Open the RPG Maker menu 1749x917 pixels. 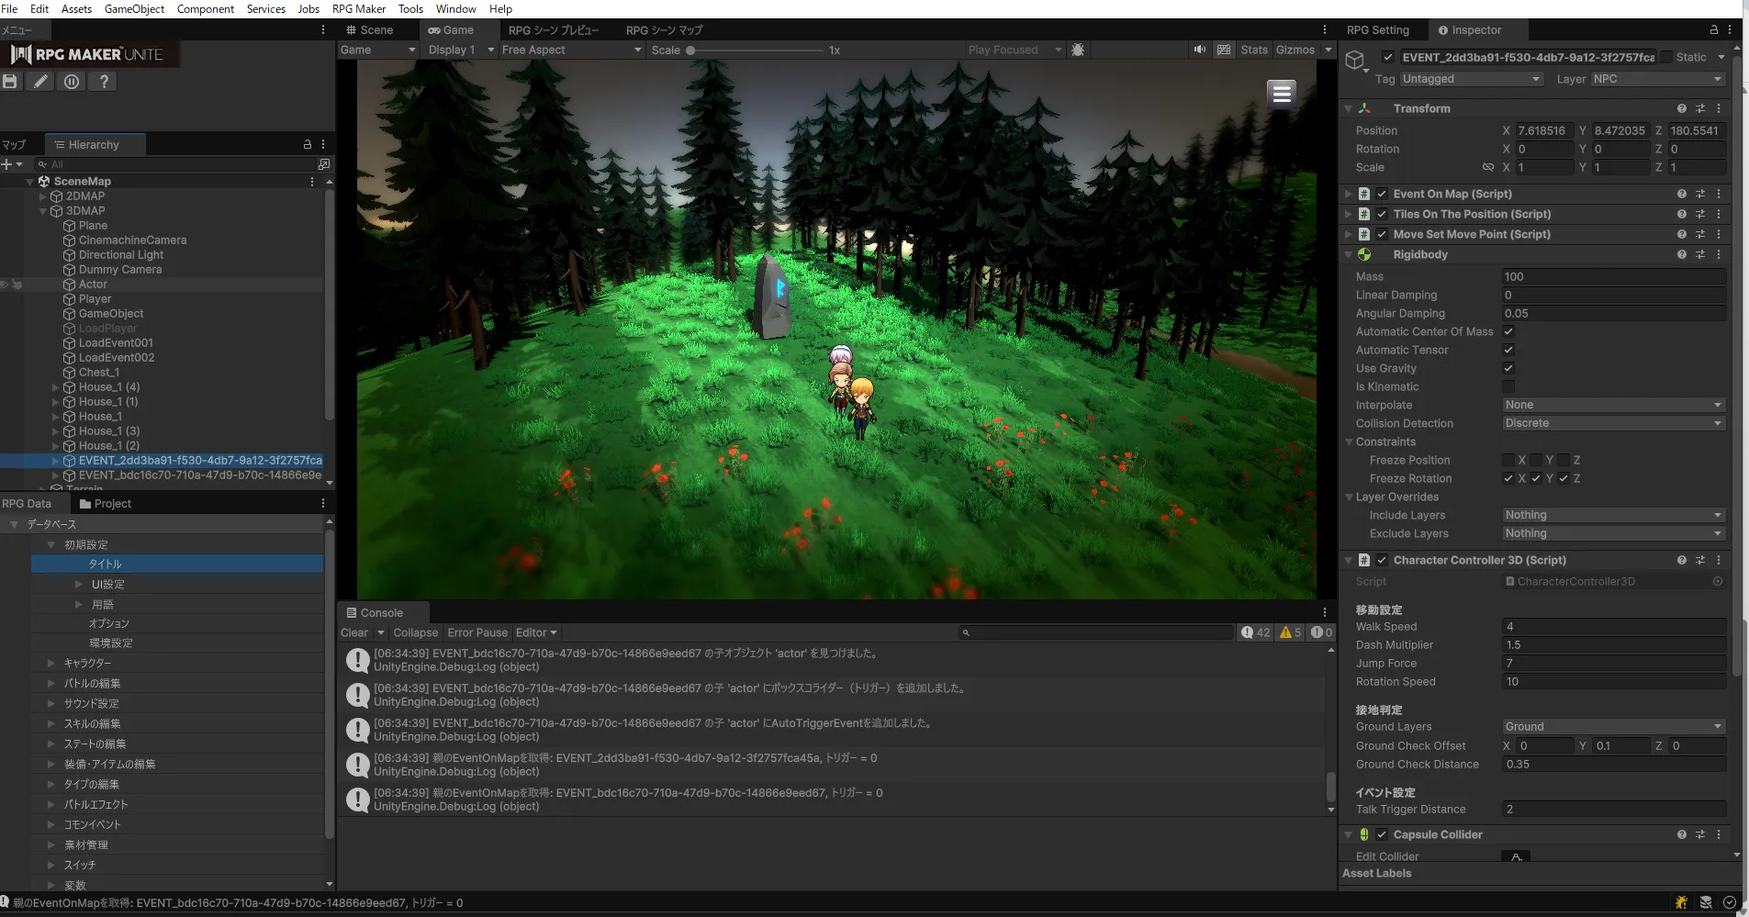[358, 9]
